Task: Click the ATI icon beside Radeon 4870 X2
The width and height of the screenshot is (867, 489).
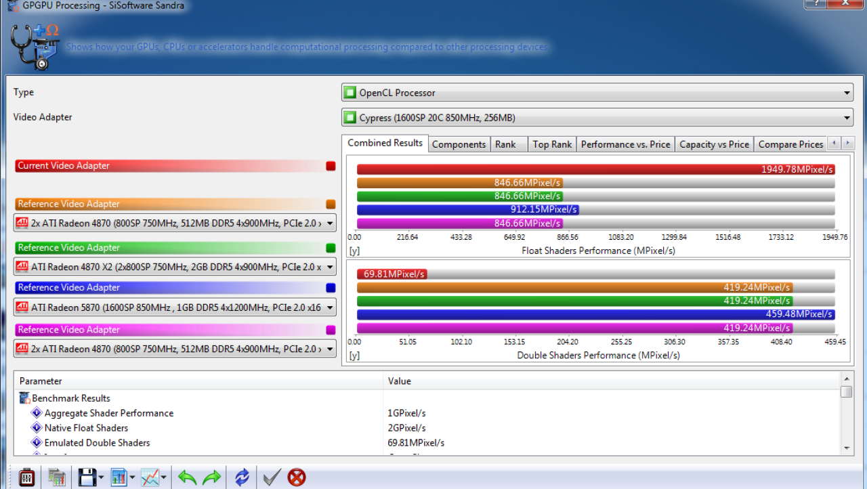Action: [22, 266]
